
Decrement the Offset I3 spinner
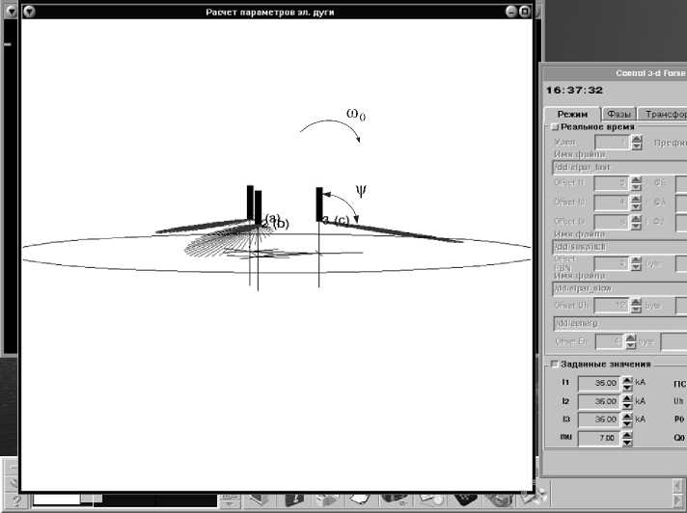(x=636, y=226)
